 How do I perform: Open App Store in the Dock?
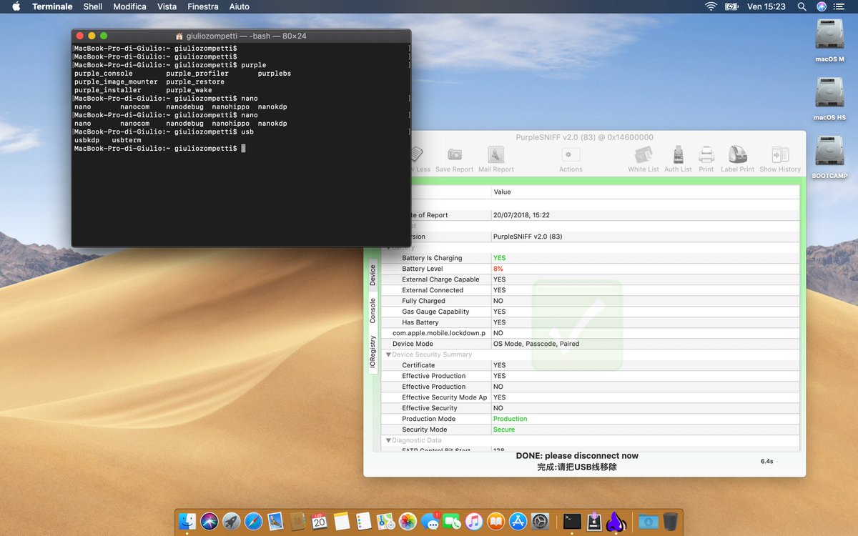pos(518,522)
